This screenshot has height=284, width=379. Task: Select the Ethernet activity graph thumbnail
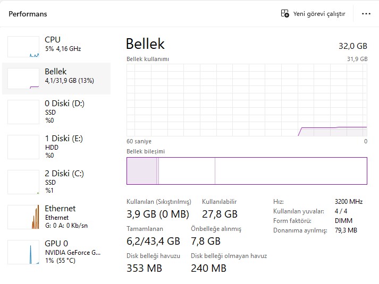point(23,217)
